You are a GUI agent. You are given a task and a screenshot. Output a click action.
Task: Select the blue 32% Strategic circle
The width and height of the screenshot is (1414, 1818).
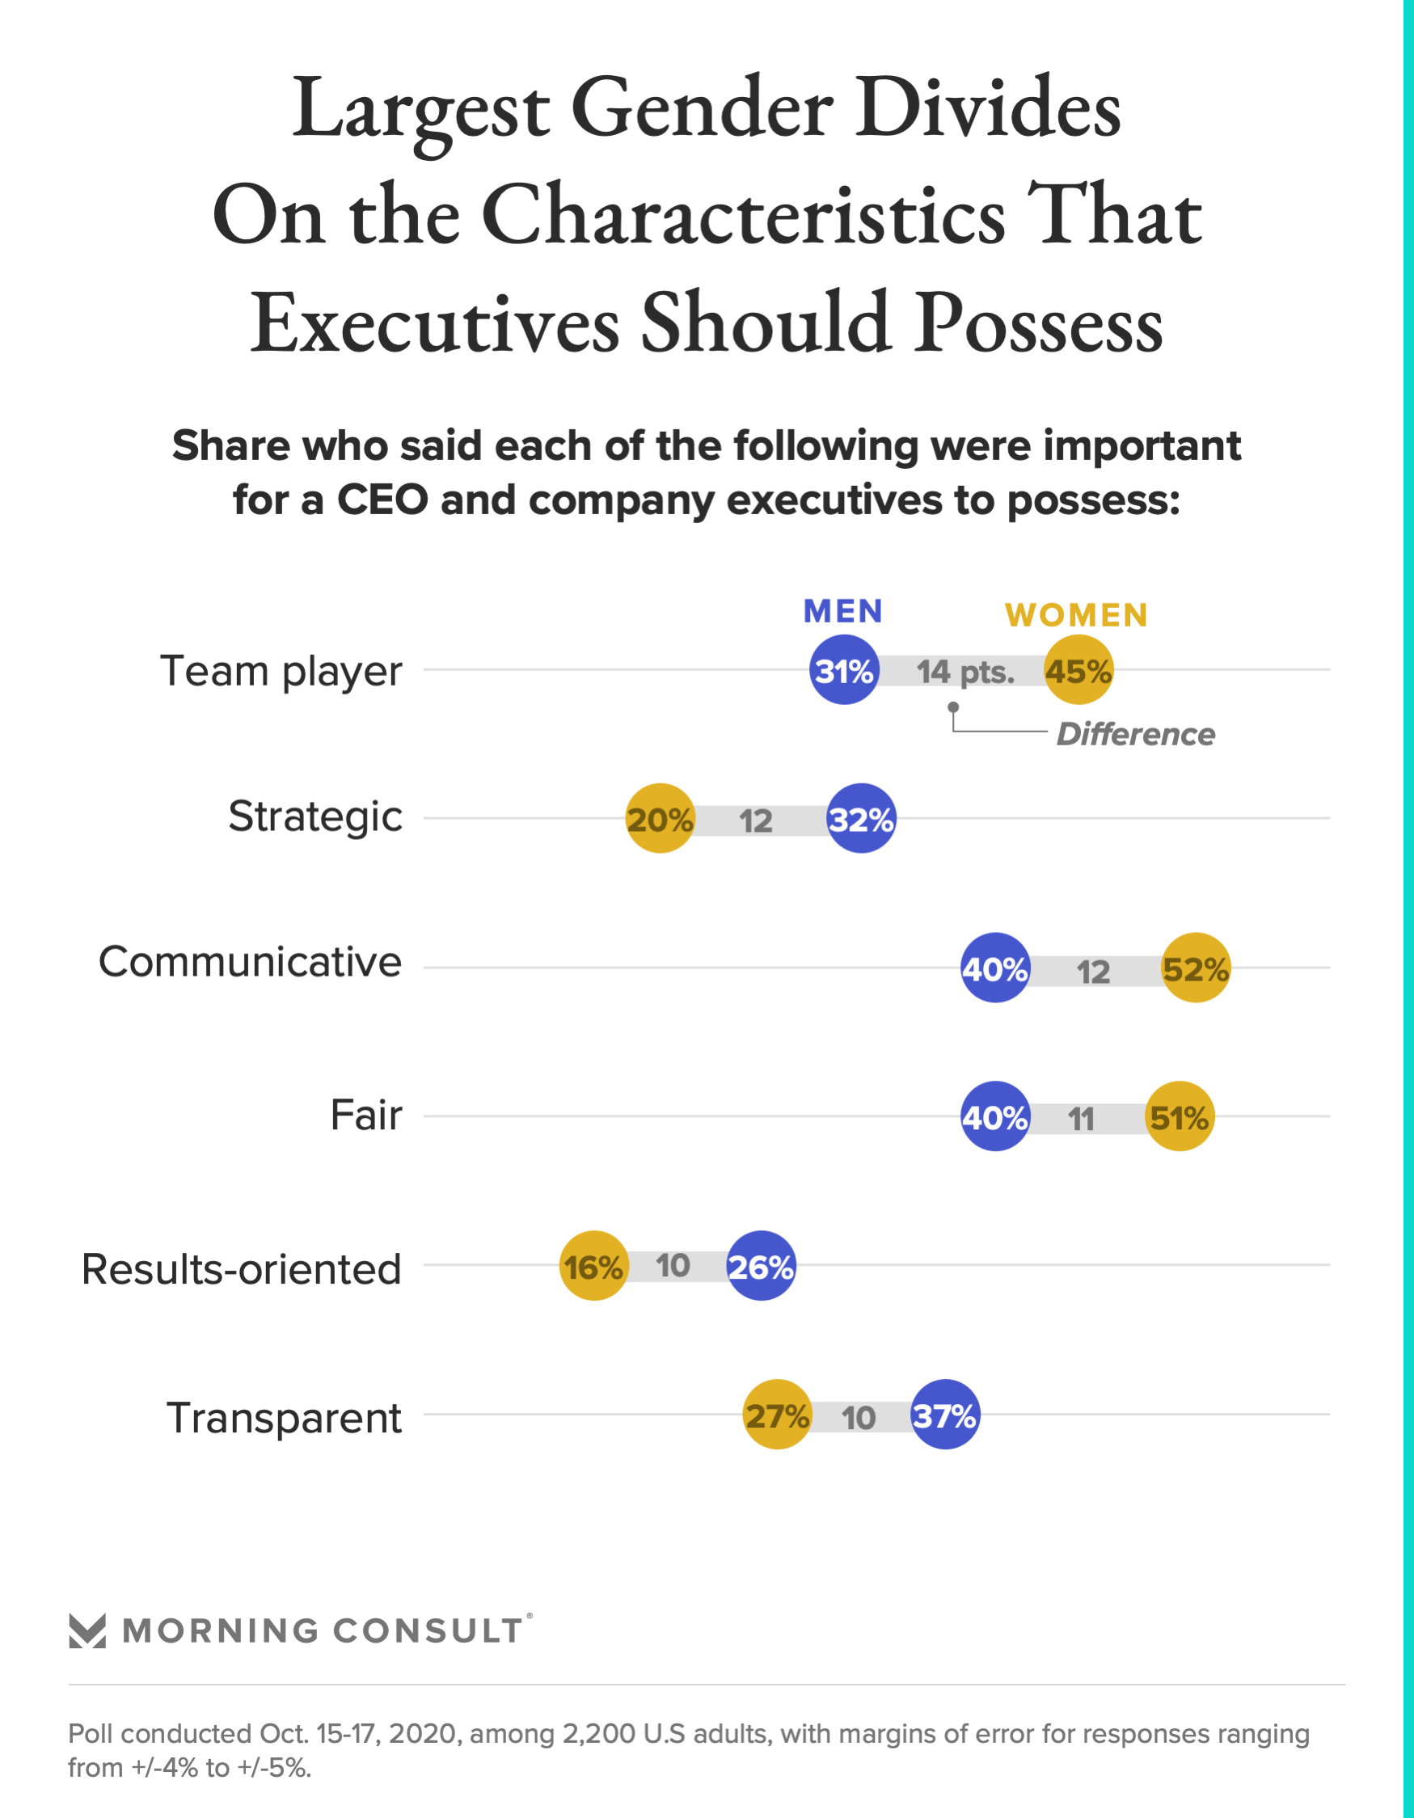861,818
